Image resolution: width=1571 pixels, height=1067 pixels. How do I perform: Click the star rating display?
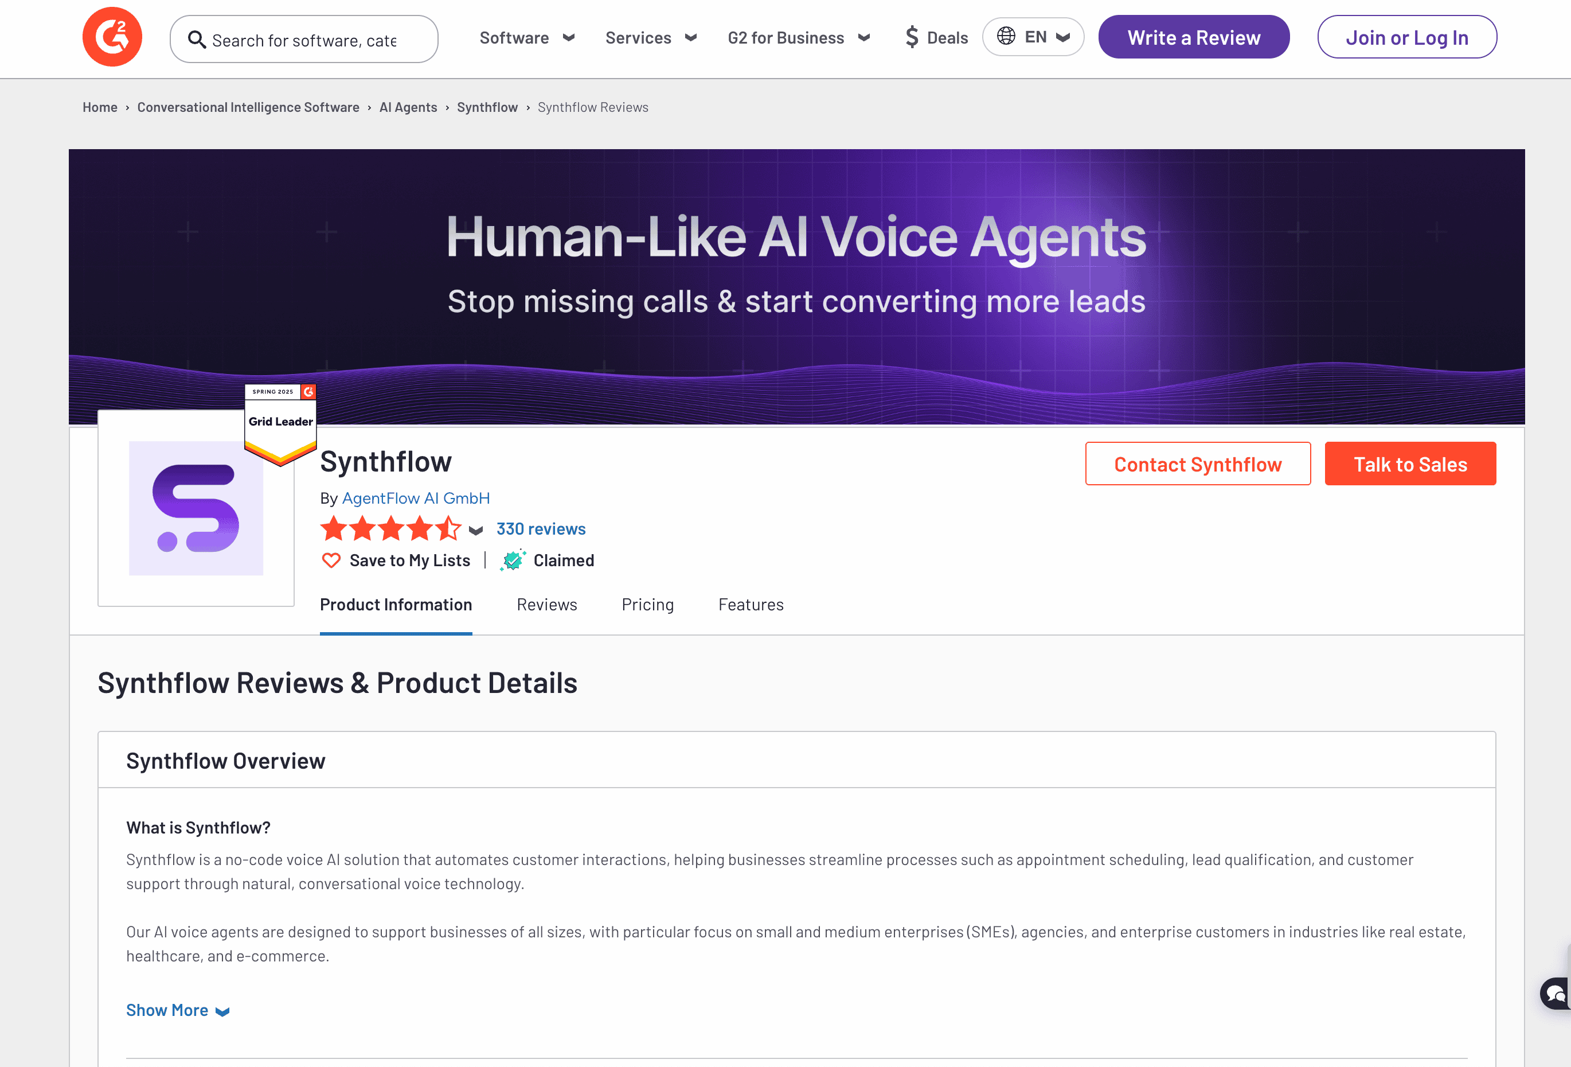(390, 529)
